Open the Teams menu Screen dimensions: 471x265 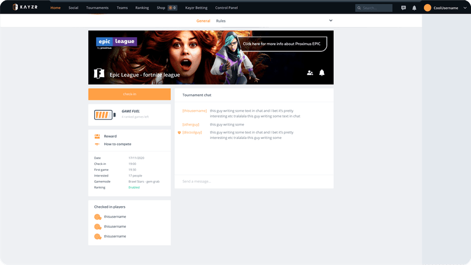pyautogui.click(x=122, y=8)
